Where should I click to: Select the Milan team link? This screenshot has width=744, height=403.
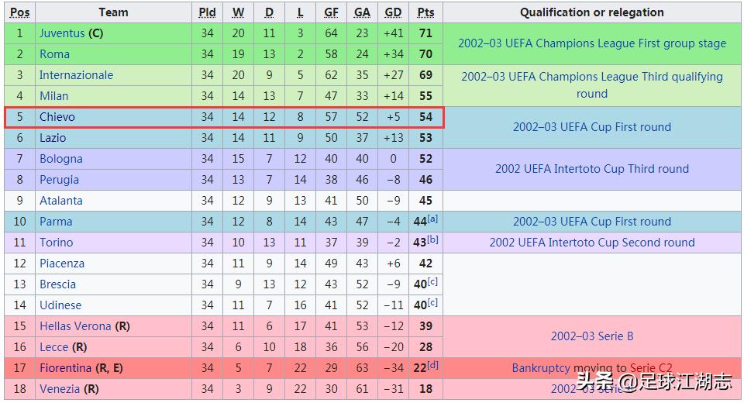pos(53,96)
